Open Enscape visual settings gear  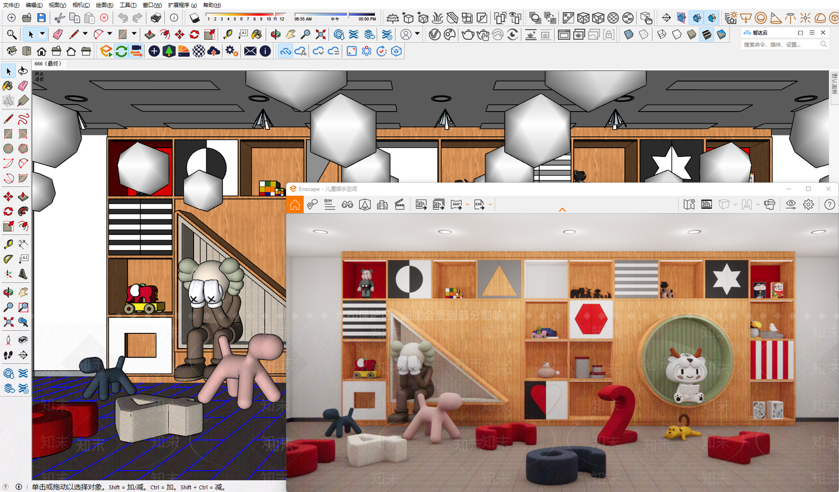click(x=808, y=205)
